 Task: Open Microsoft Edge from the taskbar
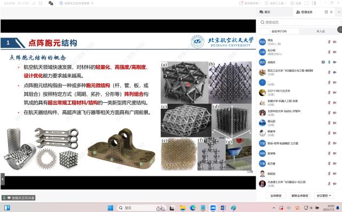(x=193, y=208)
